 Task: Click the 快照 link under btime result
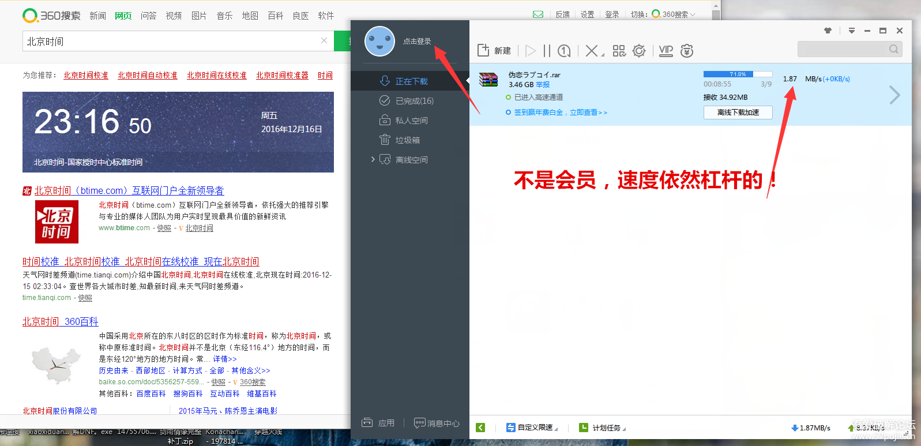(x=164, y=228)
